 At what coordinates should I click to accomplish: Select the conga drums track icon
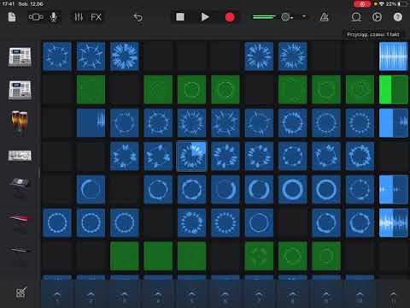pos(20,122)
